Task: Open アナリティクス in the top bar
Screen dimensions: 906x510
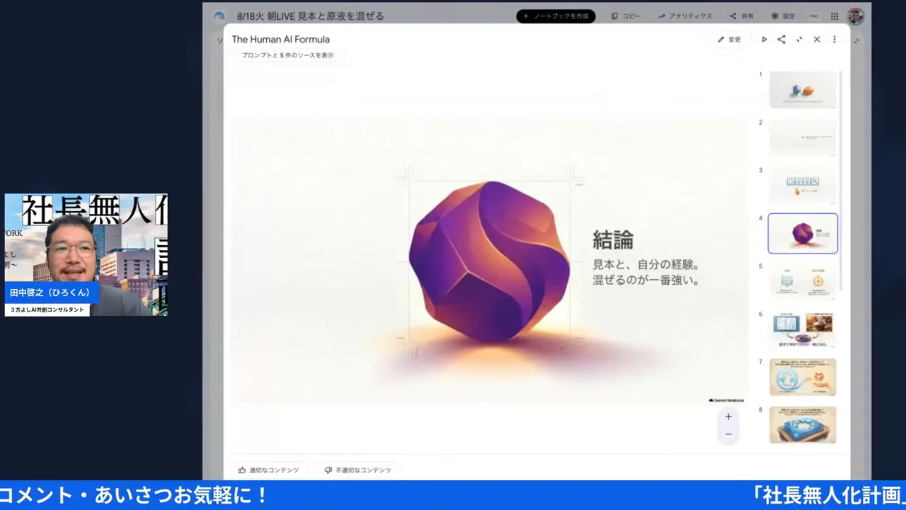Action: point(684,16)
